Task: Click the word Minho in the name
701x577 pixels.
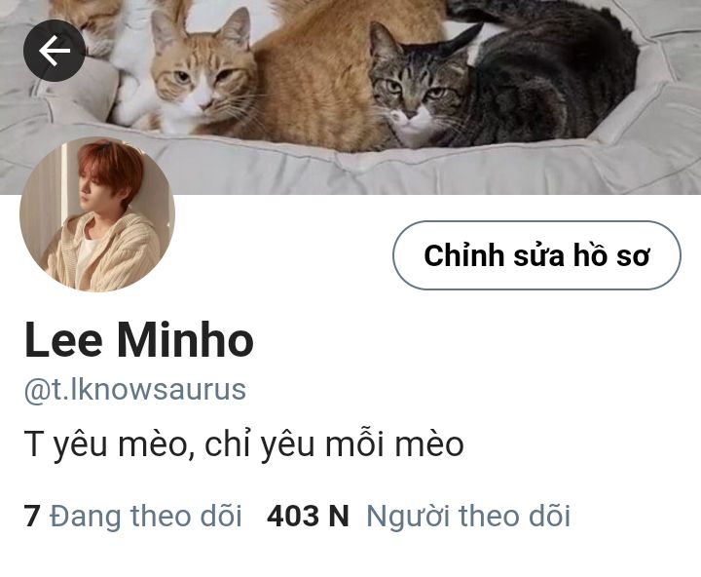Action: coord(186,340)
